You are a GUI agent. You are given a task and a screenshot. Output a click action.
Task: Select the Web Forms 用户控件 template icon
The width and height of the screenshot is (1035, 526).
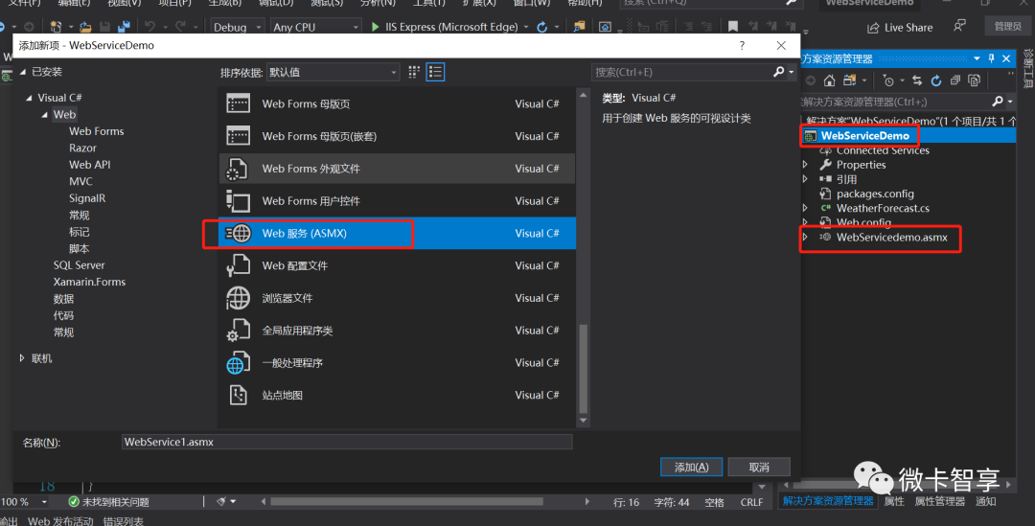[x=238, y=200]
